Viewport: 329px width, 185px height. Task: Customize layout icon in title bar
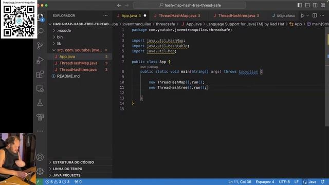point(323,5)
